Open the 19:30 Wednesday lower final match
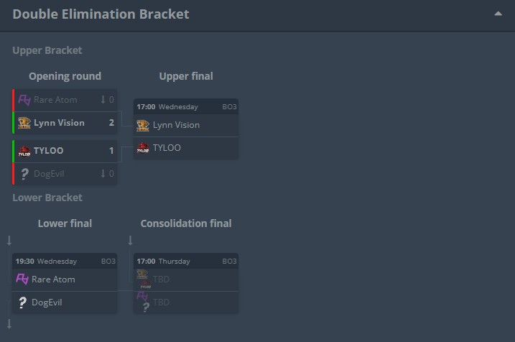Image resolution: width=515 pixels, height=342 pixels. pos(64,262)
